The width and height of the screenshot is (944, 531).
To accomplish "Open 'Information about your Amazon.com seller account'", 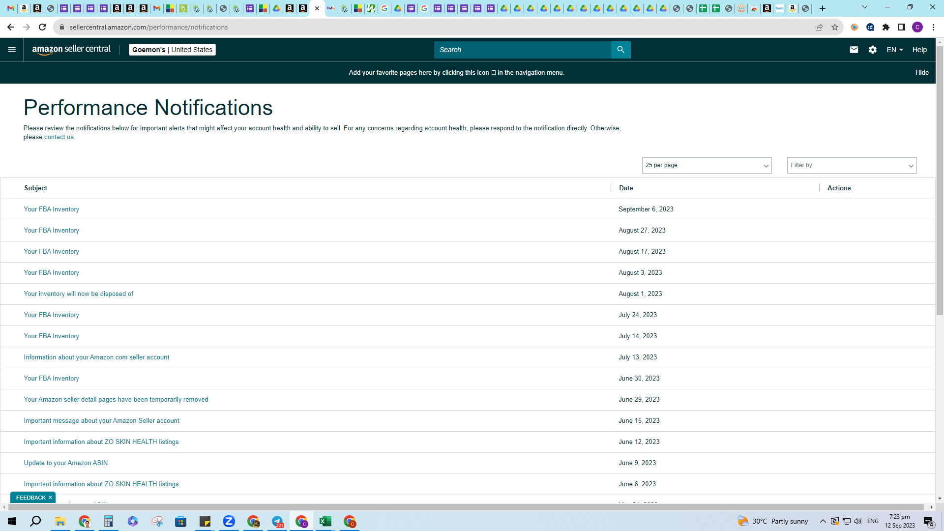I will (96, 357).
